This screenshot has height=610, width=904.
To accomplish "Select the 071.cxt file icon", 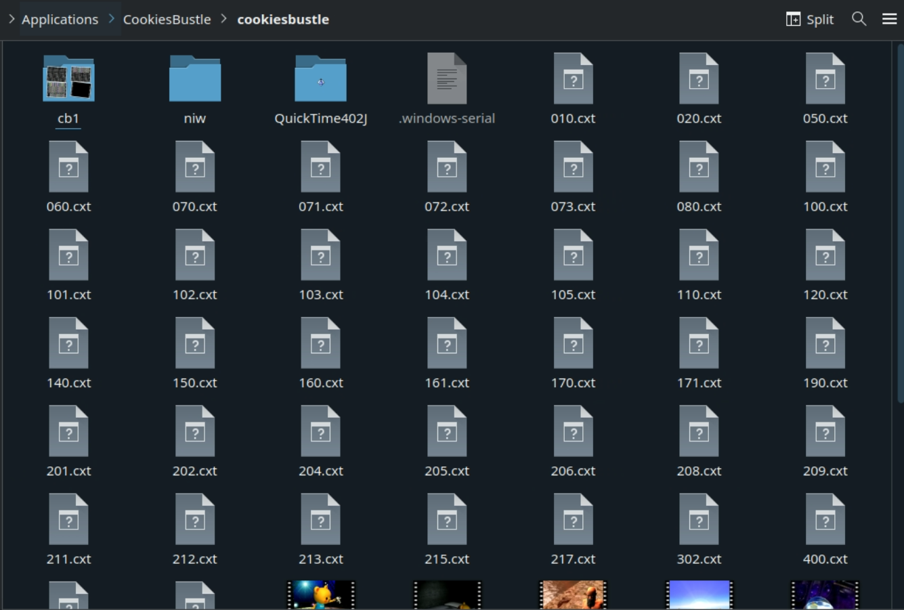I will click(321, 167).
